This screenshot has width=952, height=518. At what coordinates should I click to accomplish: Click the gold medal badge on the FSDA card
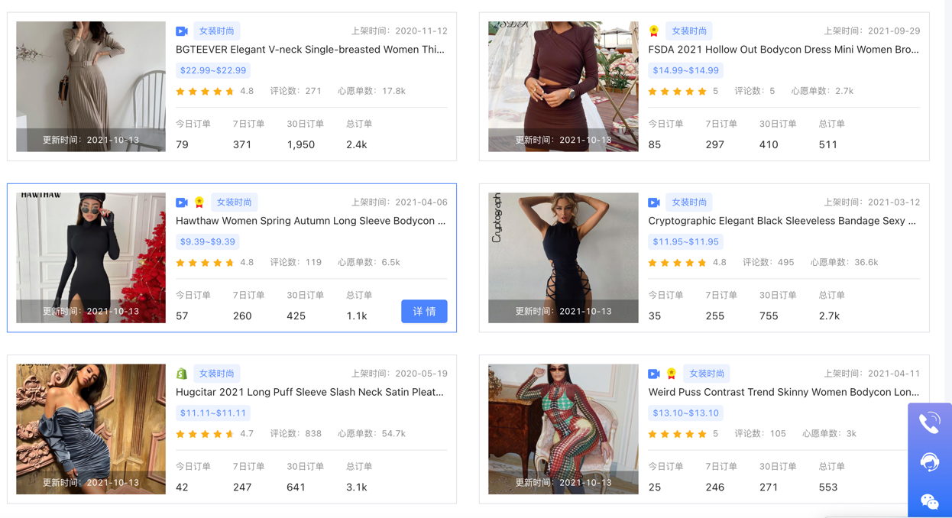pos(652,31)
